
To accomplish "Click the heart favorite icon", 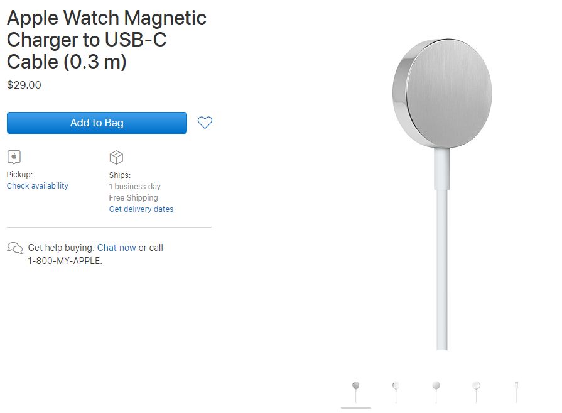I will tap(205, 123).
